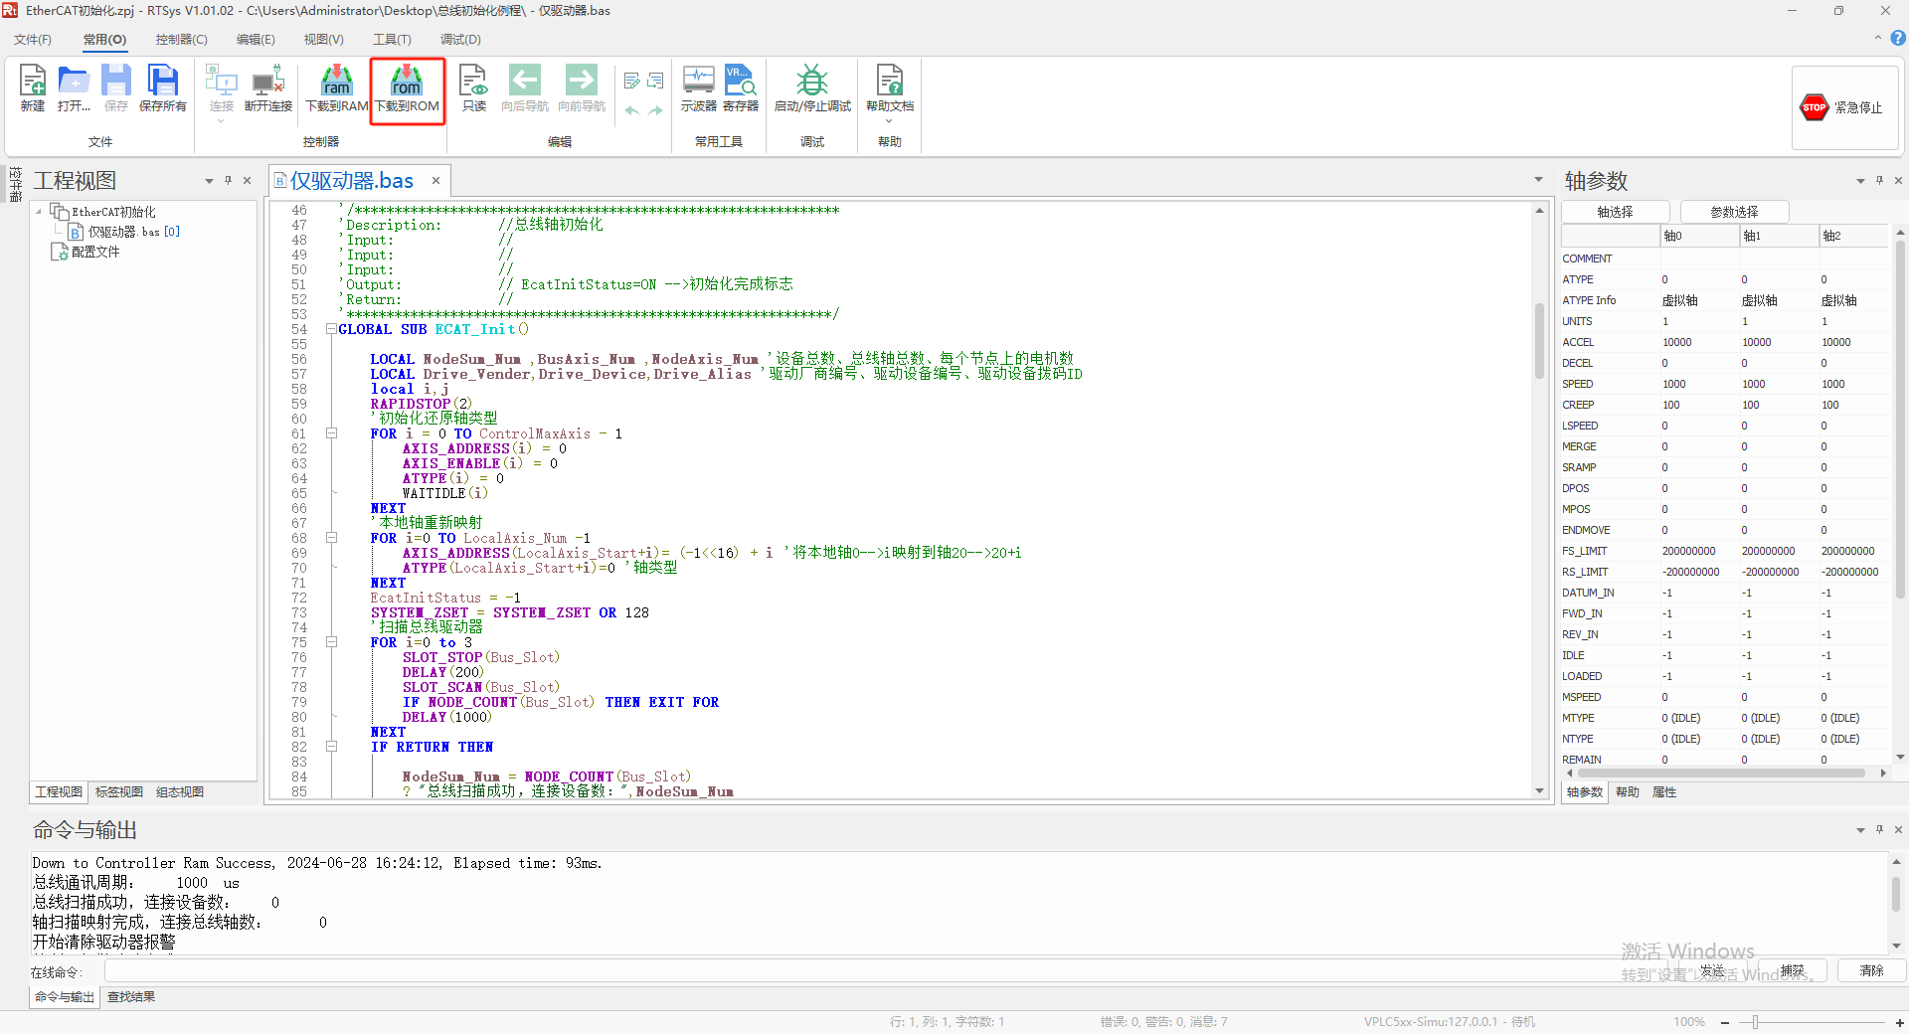Open the 轴参数 panel dropdown menu
The width and height of the screenshot is (1909, 1034).
(x=1860, y=181)
